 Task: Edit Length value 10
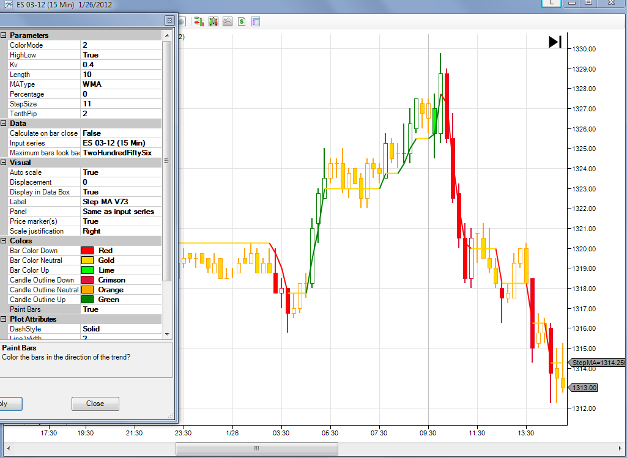coord(121,75)
